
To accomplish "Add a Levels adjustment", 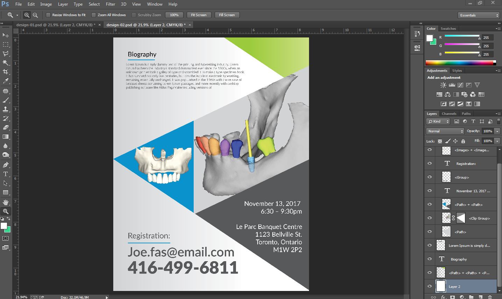I will pyautogui.click(x=452, y=85).
